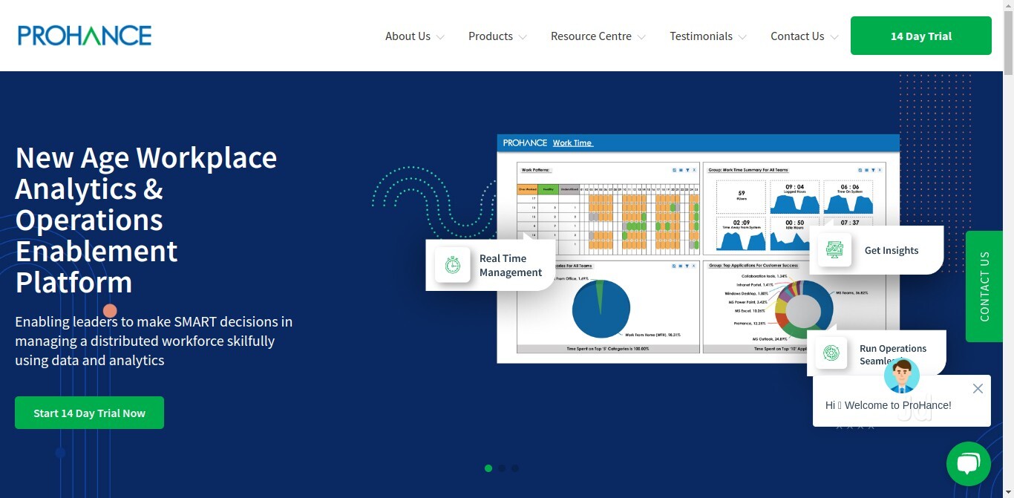This screenshot has width=1014, height=498.
Task: Close the Welcome to ProHance chat popup
Action: 977,389
